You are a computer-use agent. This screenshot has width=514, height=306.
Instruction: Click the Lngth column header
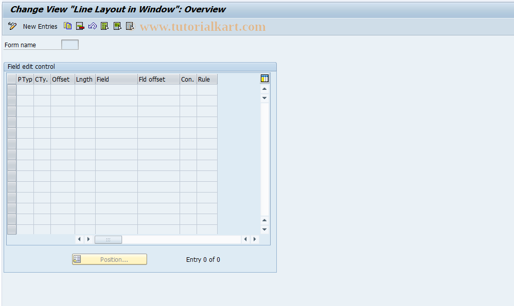pos(85,79)
